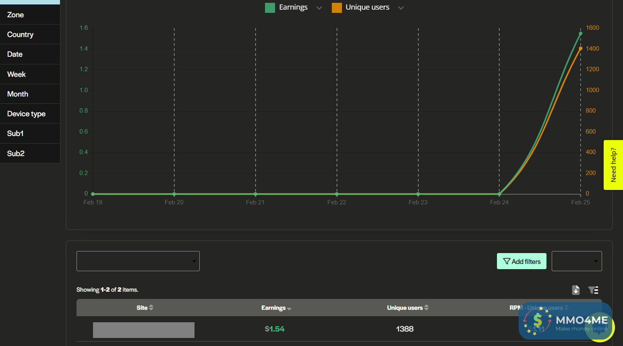Click the $1.54 earnings value
This screenshot has width=623, height=346.
click(x=275, y=329)
